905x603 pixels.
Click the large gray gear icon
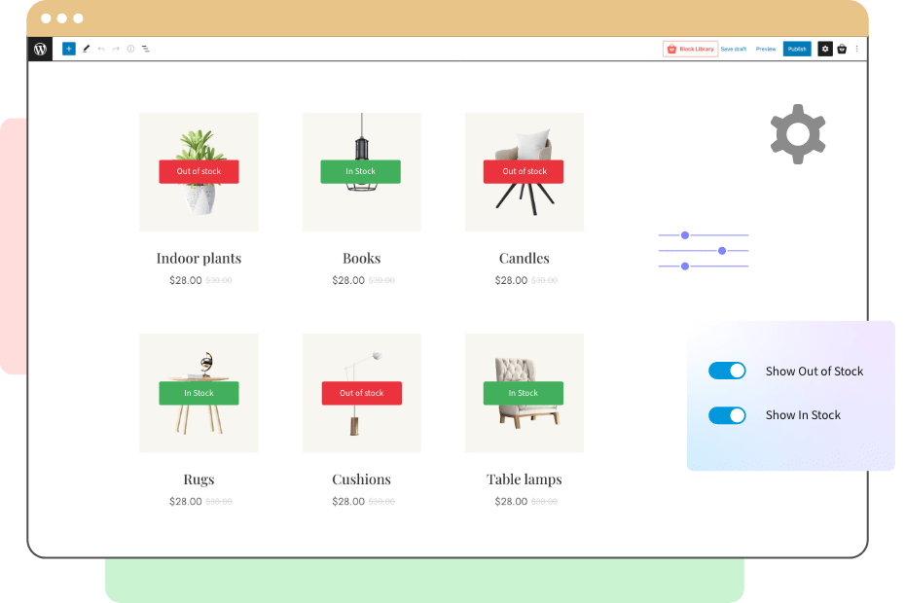point(798,134)
